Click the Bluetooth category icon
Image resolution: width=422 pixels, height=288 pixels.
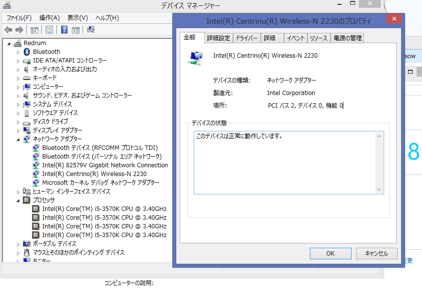27,51
